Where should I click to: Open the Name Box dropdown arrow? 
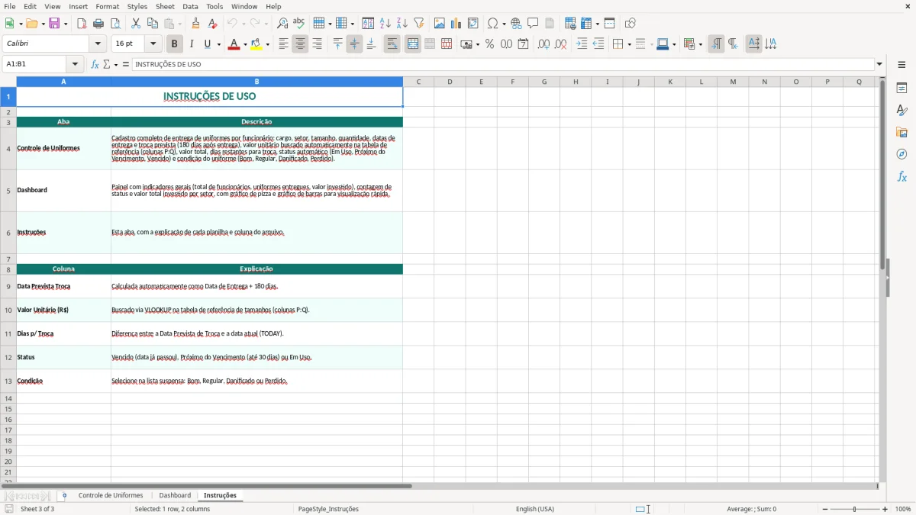point(75,65)
